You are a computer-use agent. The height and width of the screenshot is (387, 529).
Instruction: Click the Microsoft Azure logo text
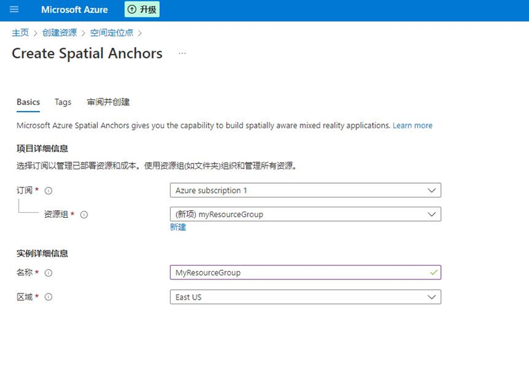tap(74, 10)
